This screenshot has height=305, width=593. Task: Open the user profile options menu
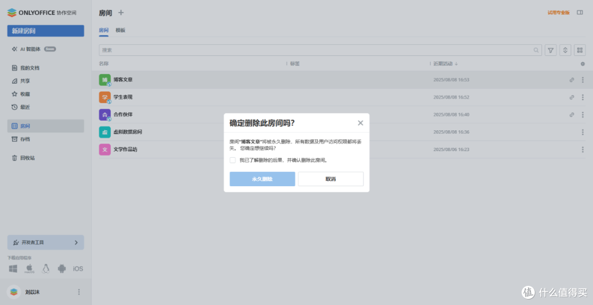[x=79, y=292]
